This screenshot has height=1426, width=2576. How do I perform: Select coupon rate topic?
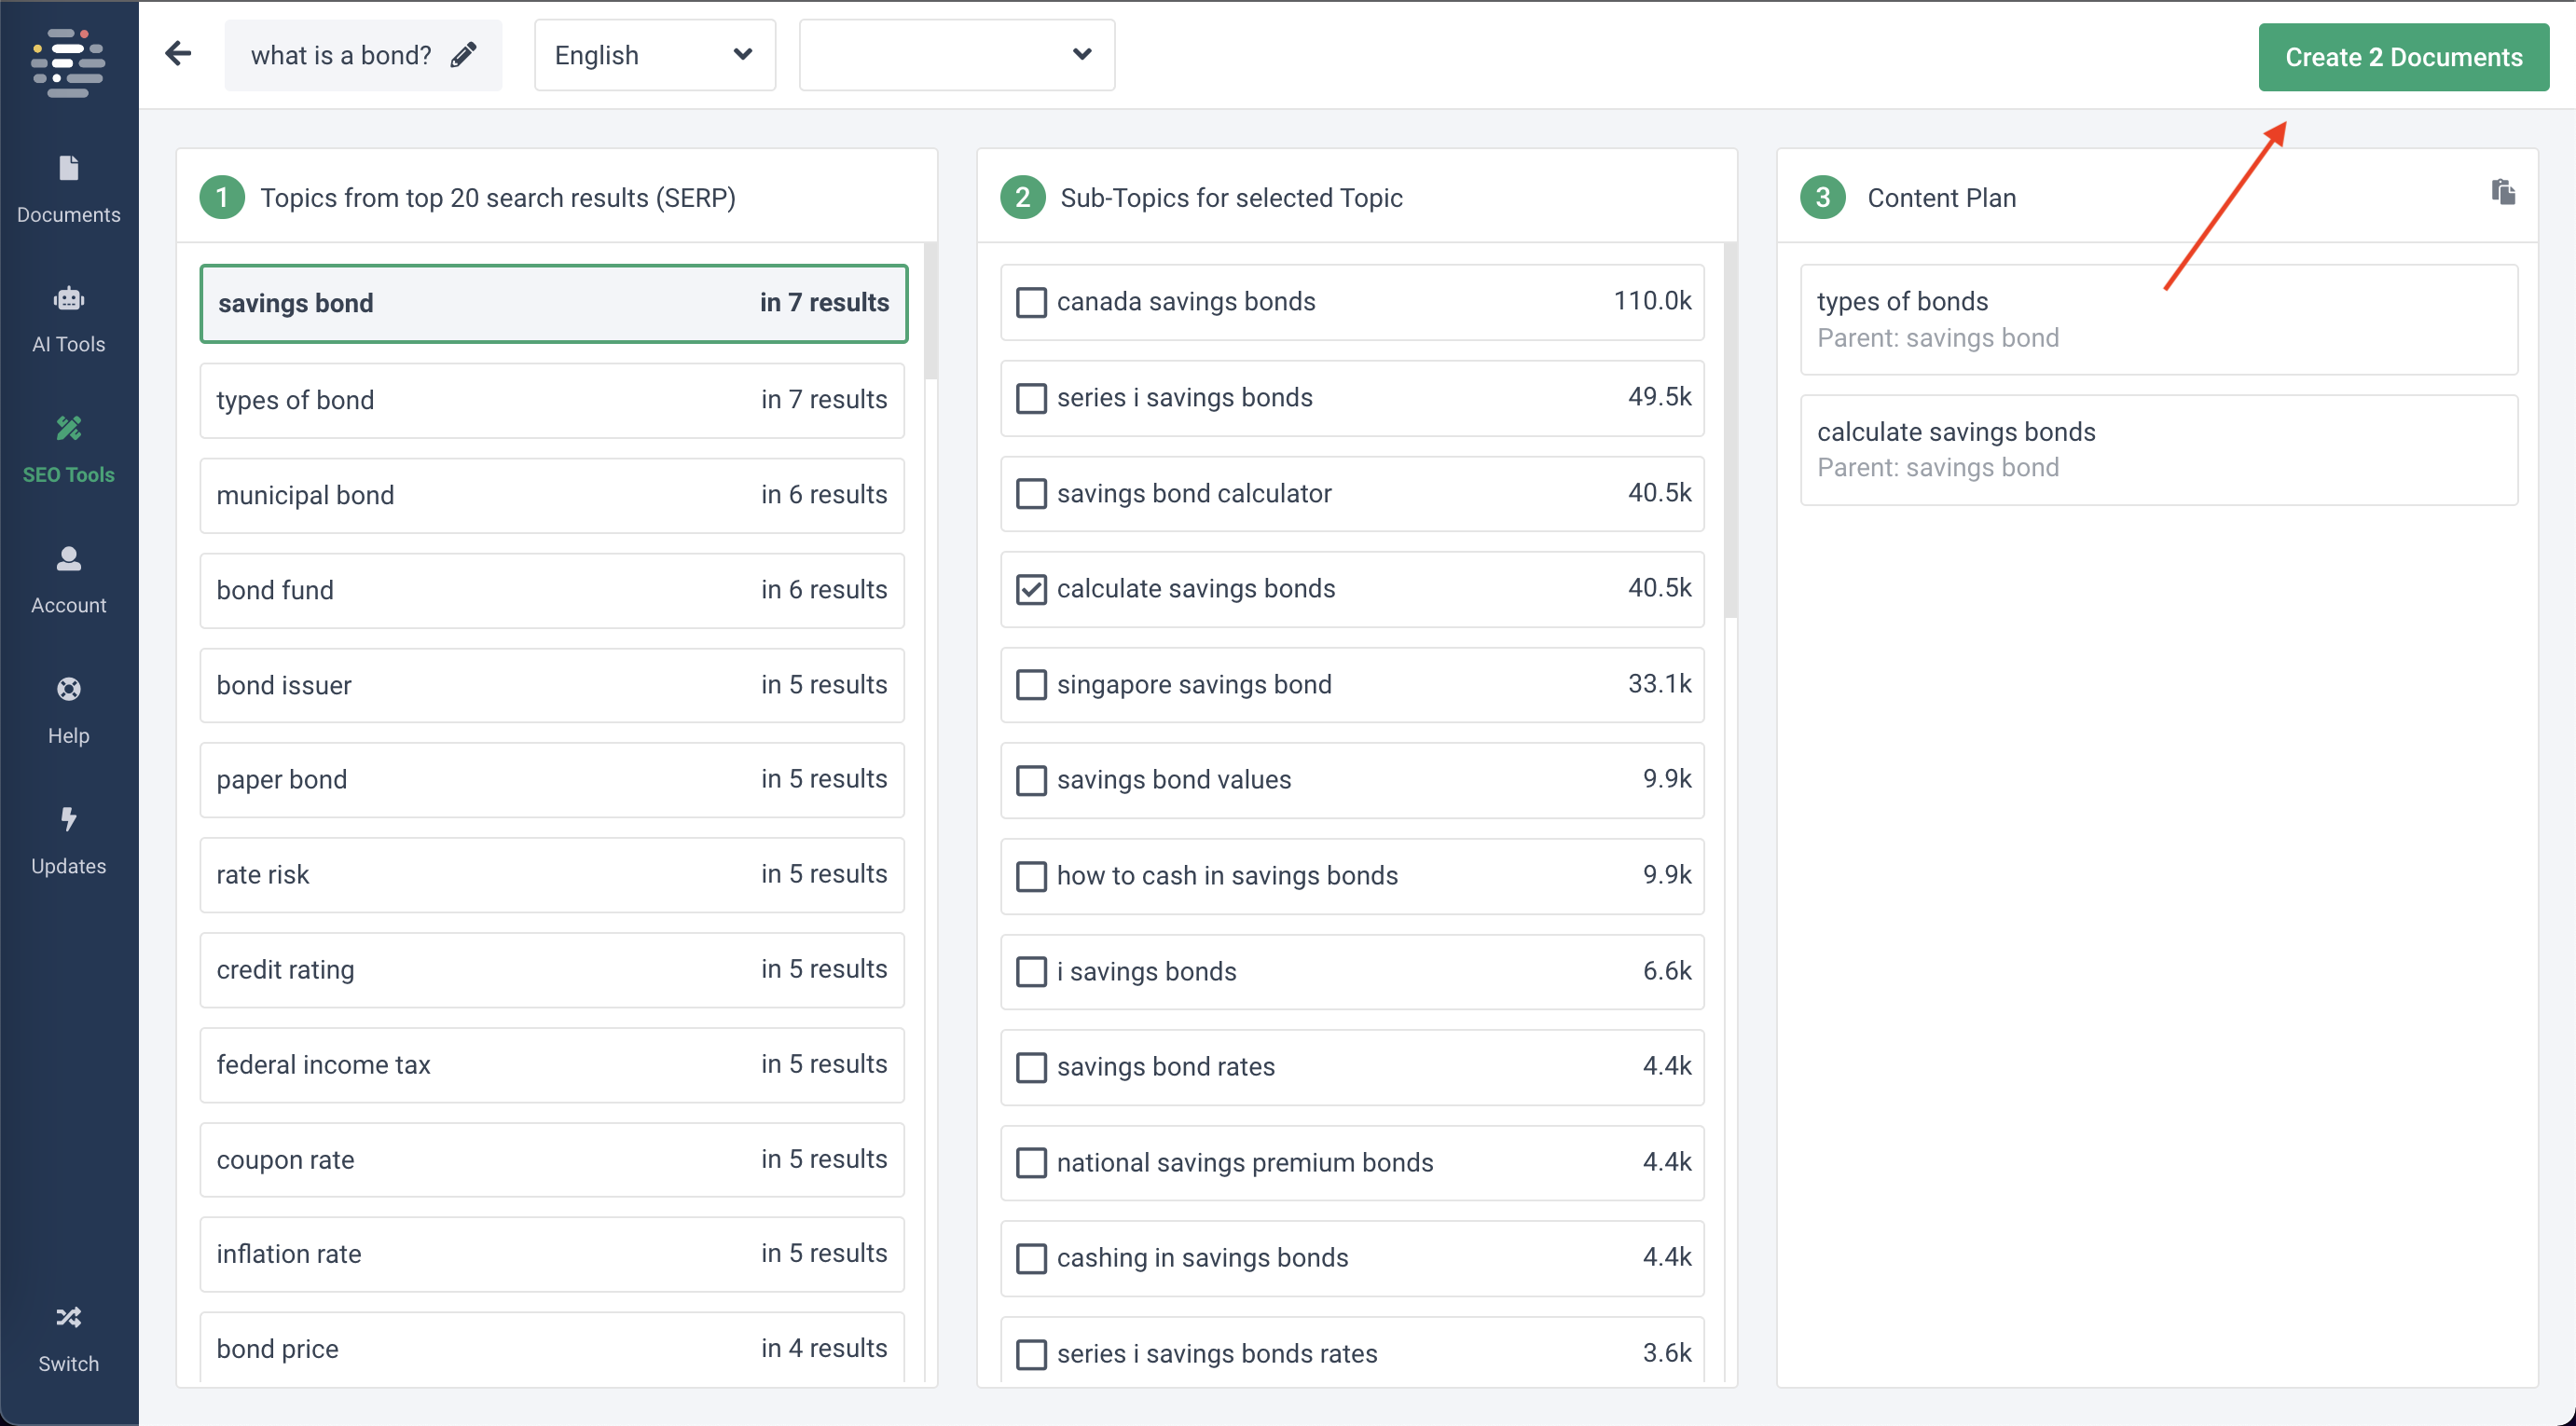(552, 1159)
